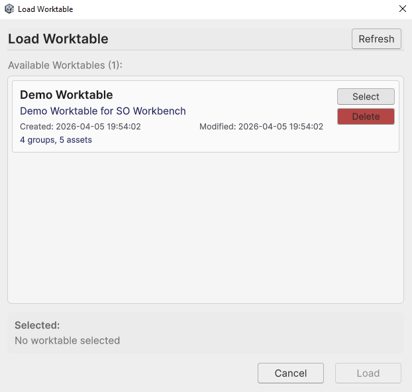This screenshot has height=392, width=412.
Task: Refresh the available worktables list
Action: click(x=376, y=39)
